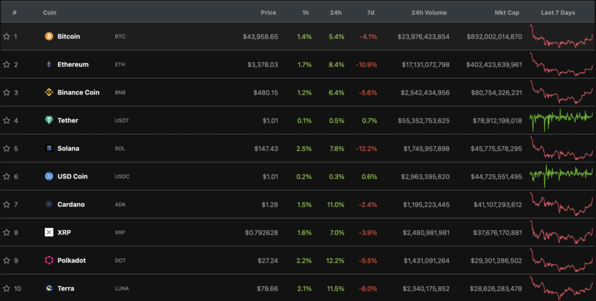Click the USD Coin logo icon

click(x=49, y=176)
